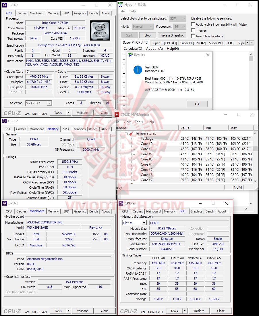Open the Calculate(C) menu

click(x=133, y=49)
